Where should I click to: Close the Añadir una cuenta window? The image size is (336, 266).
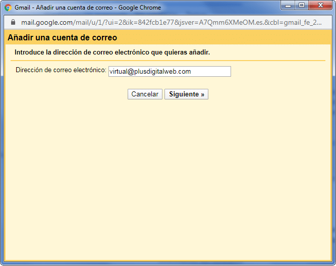pyautogui.click(x=321, y=6)
